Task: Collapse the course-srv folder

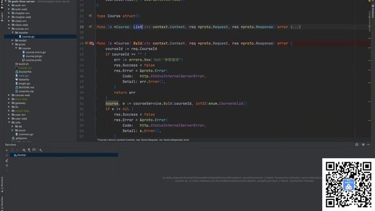Action: tap(9, 29)
